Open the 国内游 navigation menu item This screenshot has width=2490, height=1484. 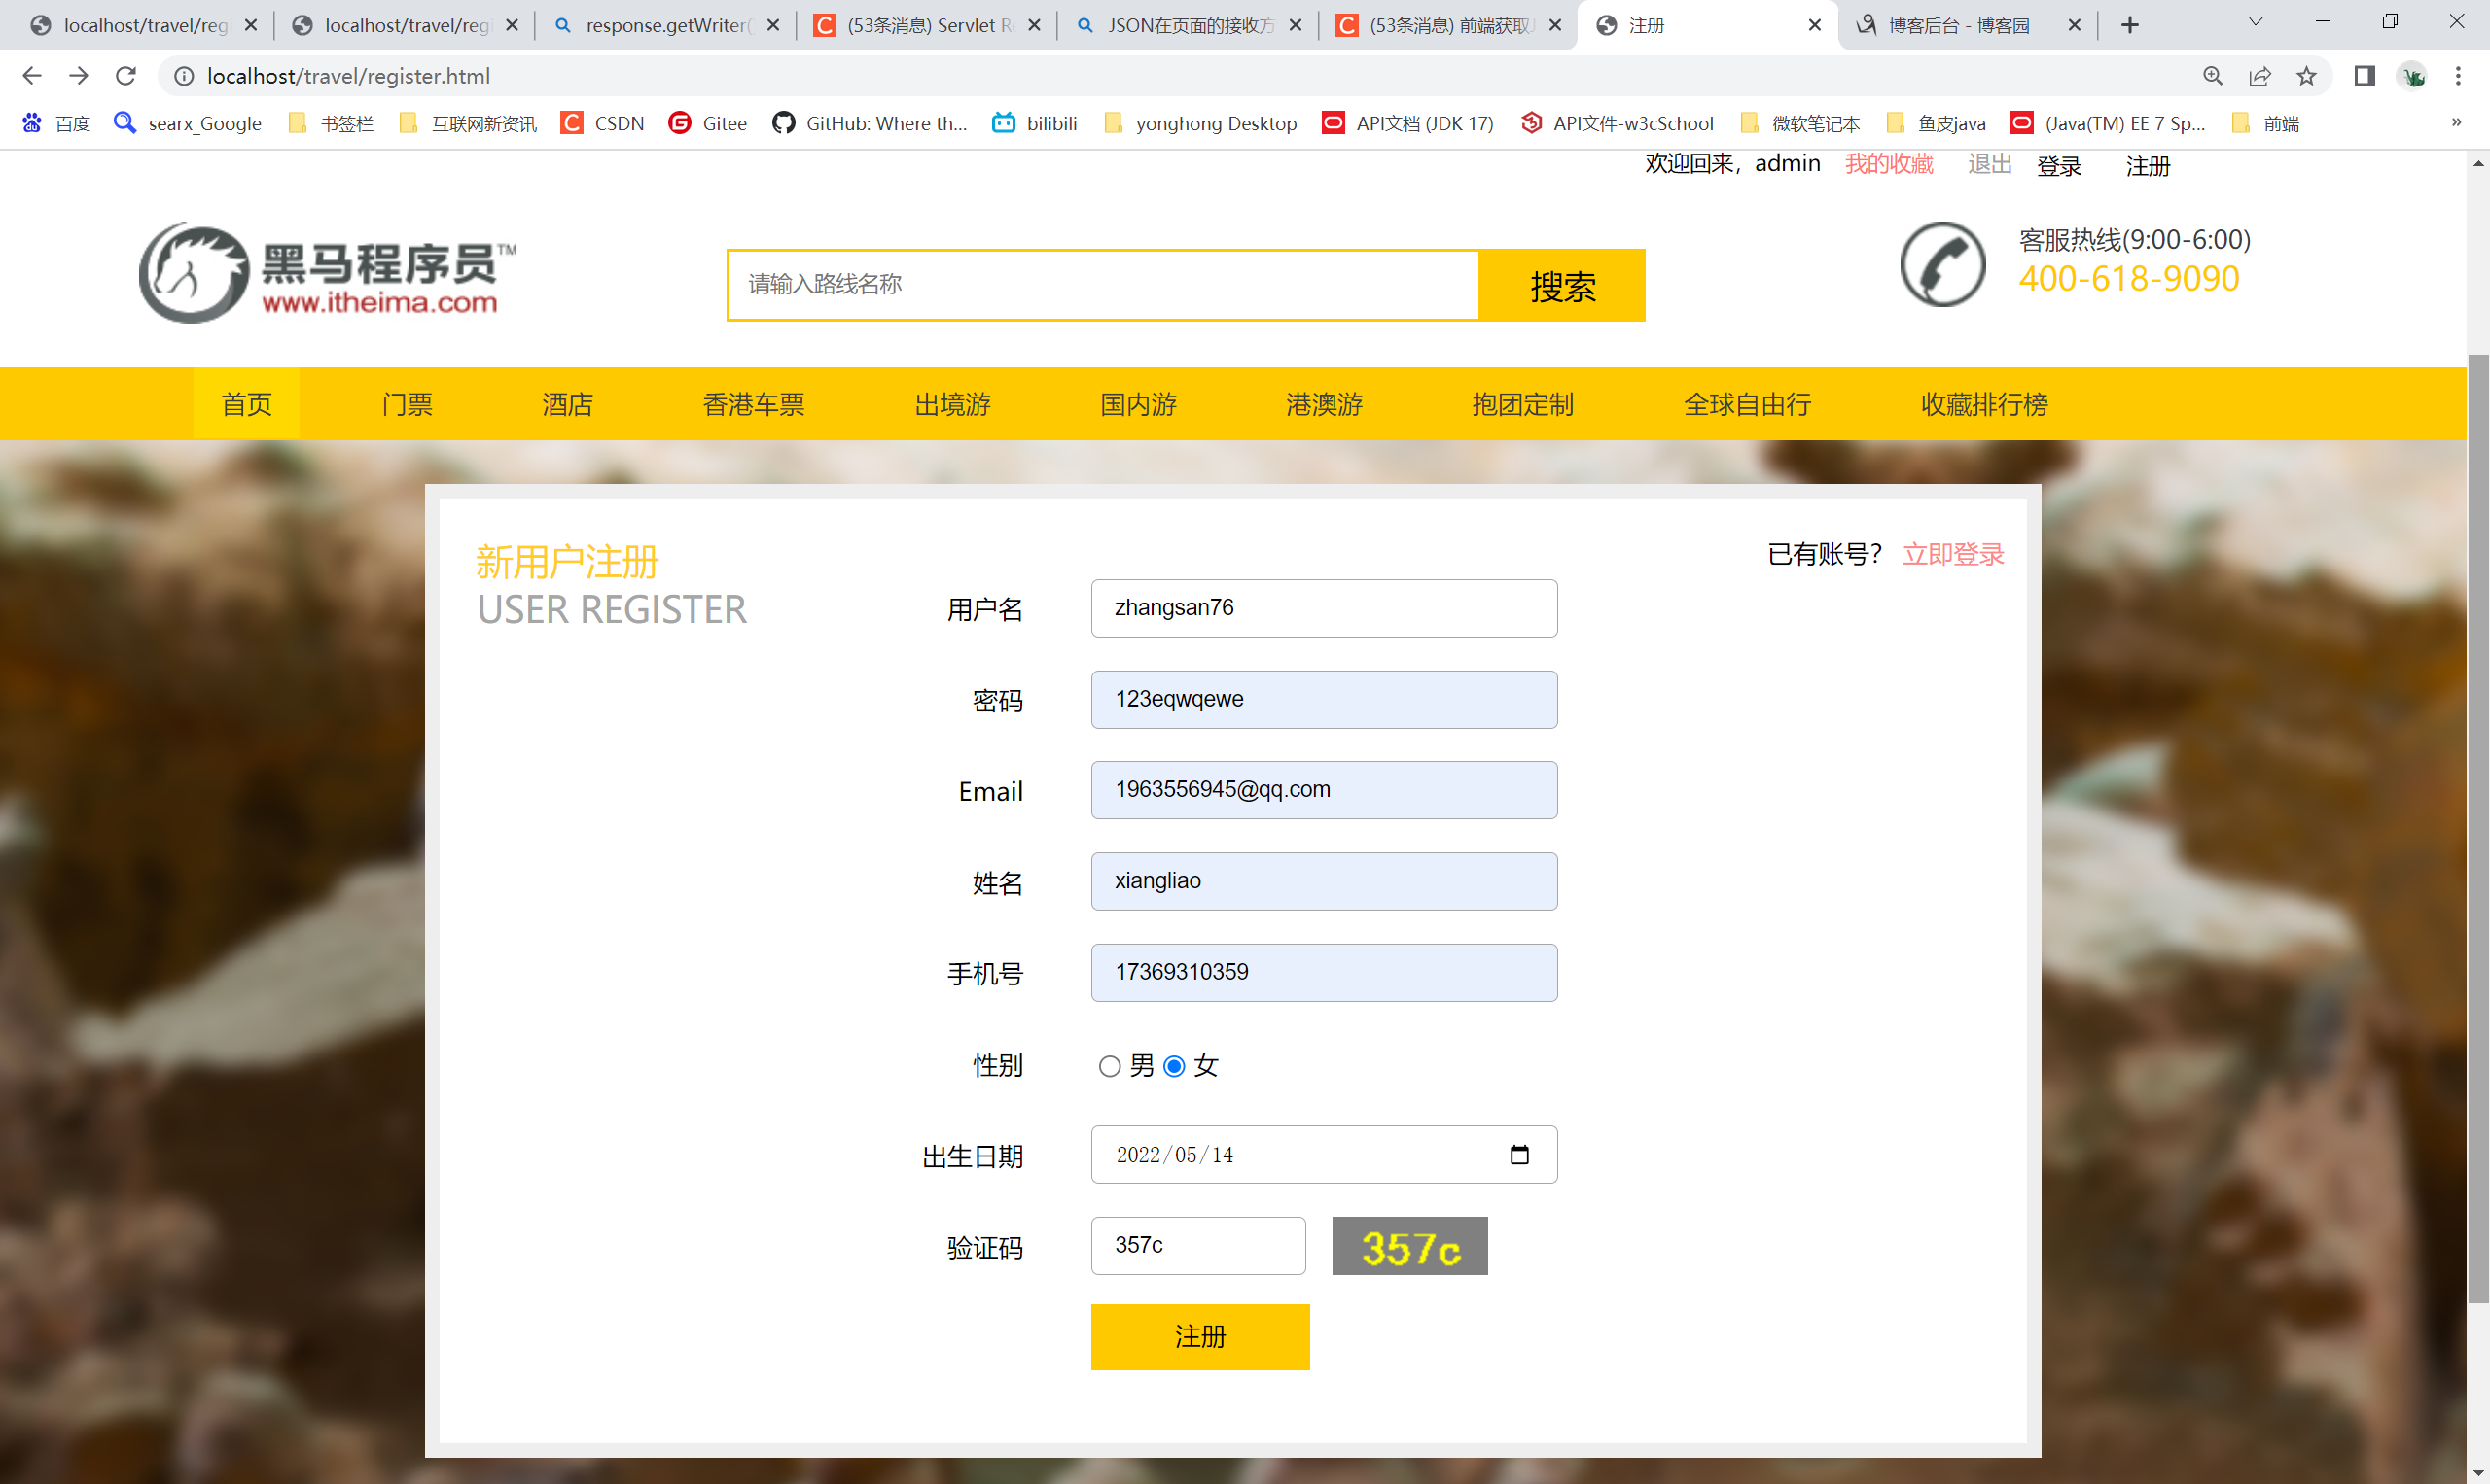[1138, 404]
